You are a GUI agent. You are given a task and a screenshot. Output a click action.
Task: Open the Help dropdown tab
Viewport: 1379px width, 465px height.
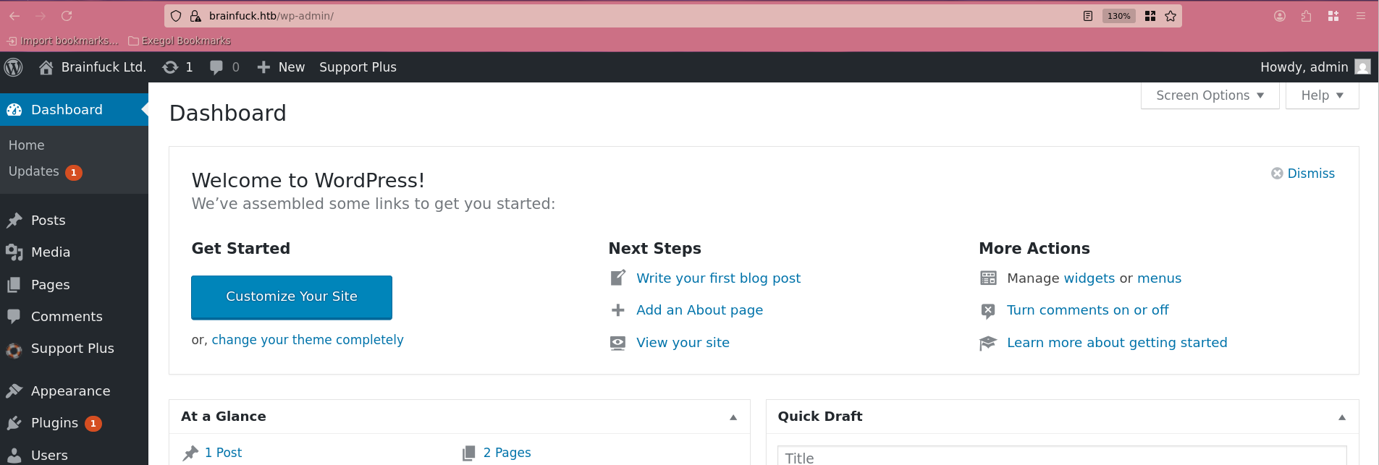(x=1322, y=95)
